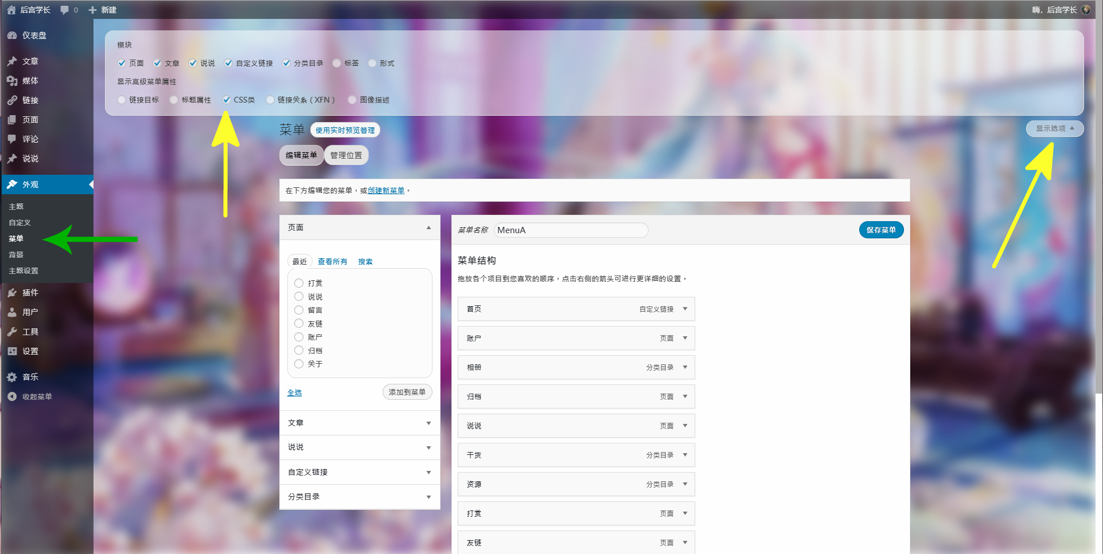Viewport: 1103px width, 554px height.
Task: Click the menu name input field
Action: 571,230
